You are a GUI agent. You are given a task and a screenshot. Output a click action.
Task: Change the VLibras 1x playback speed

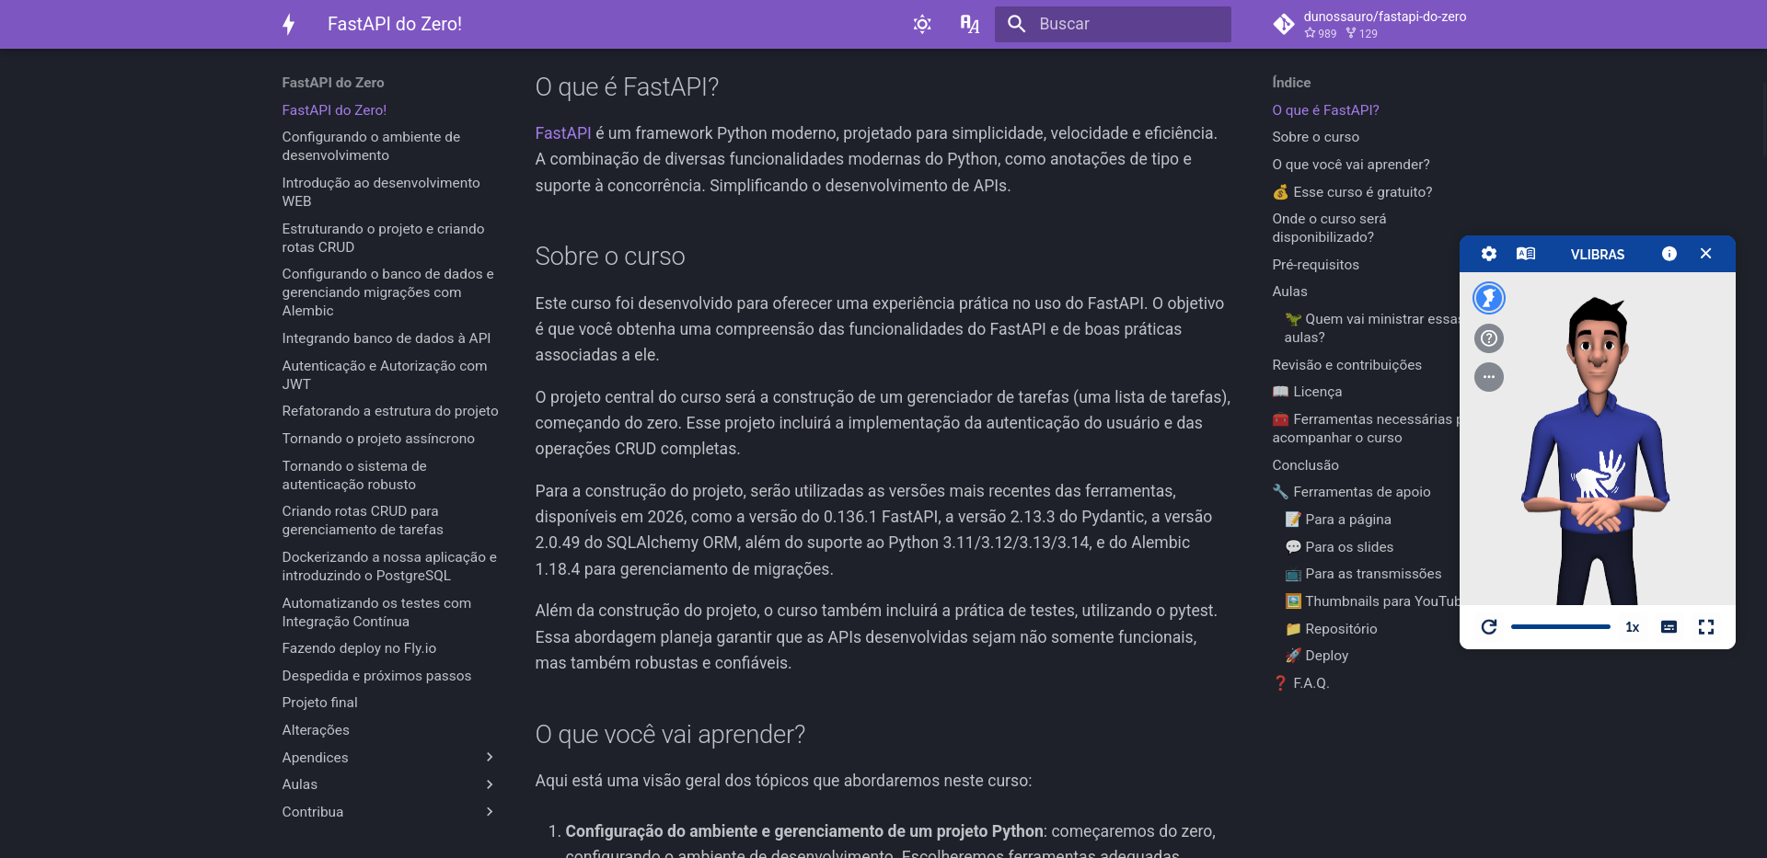pos(1632,627)
